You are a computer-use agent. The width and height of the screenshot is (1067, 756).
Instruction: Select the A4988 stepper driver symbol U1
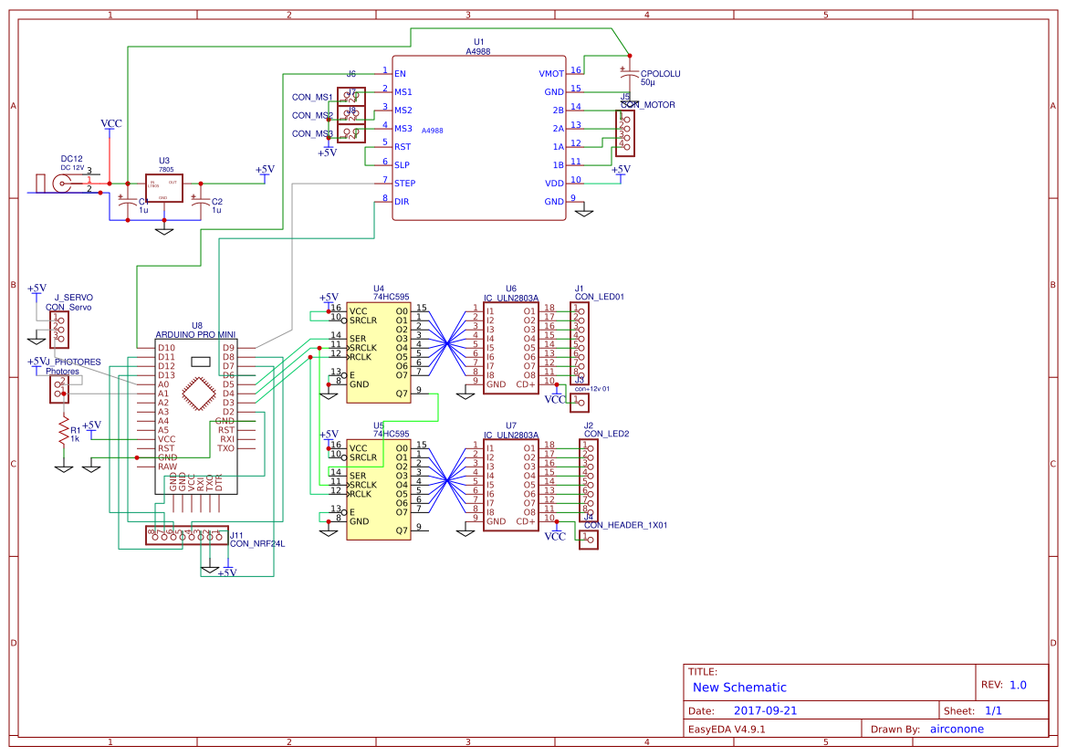[479, 137]
